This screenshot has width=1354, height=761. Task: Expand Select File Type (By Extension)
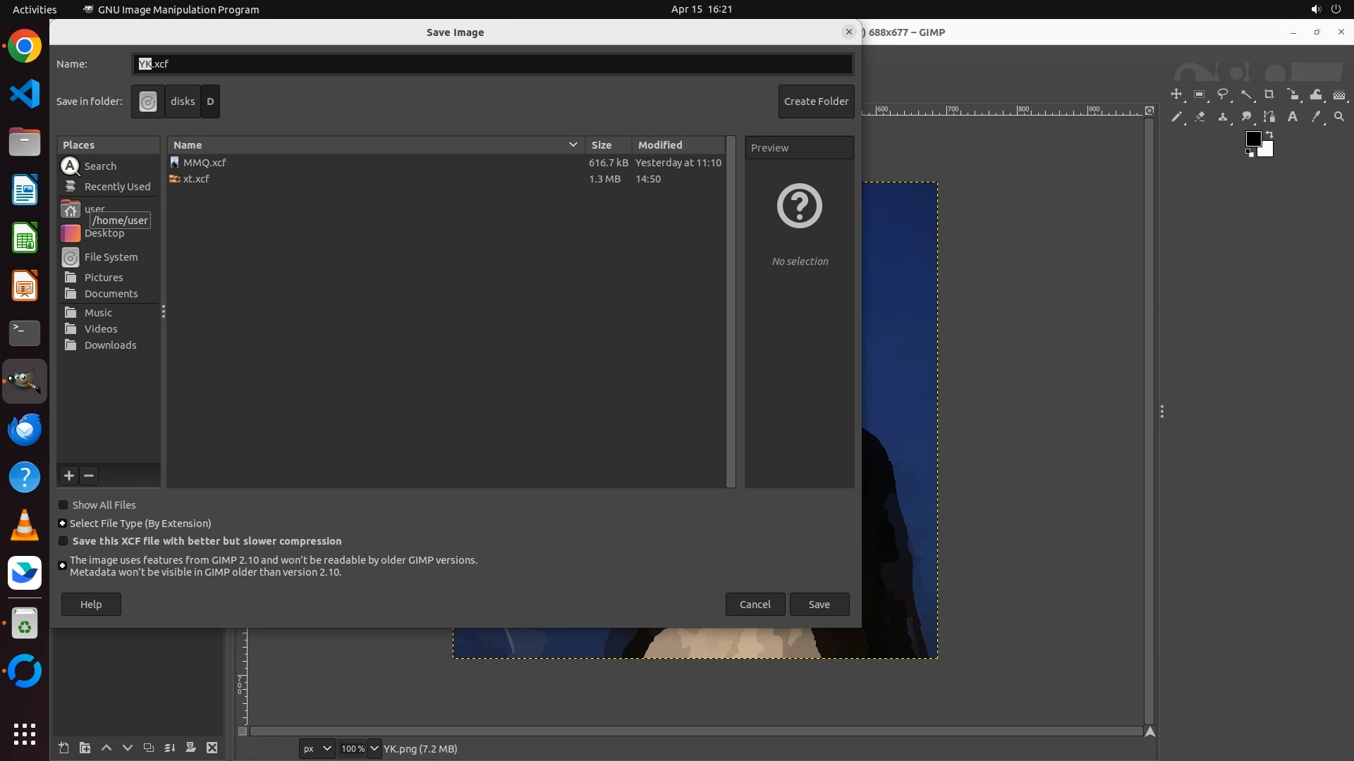[62, 524]
